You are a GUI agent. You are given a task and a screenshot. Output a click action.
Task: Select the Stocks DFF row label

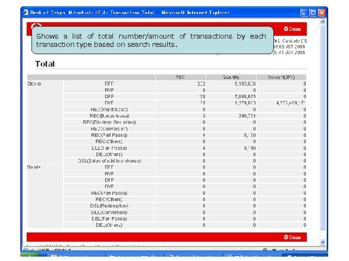click(109, 97)
